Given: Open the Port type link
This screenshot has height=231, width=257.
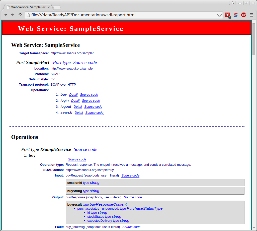Looking at the screenshot, I should click(x=62, y=63).
